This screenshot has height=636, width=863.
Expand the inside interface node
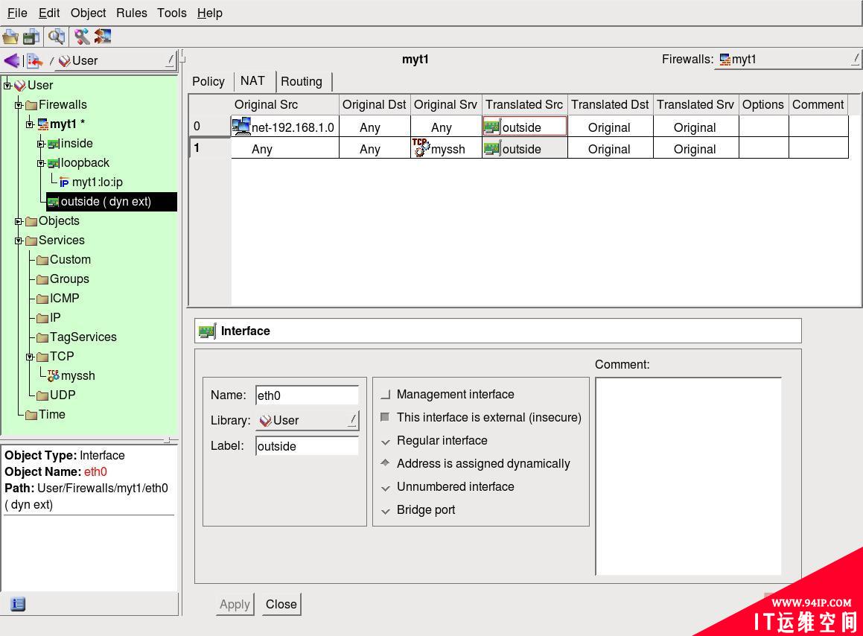(x=41, y=144)
